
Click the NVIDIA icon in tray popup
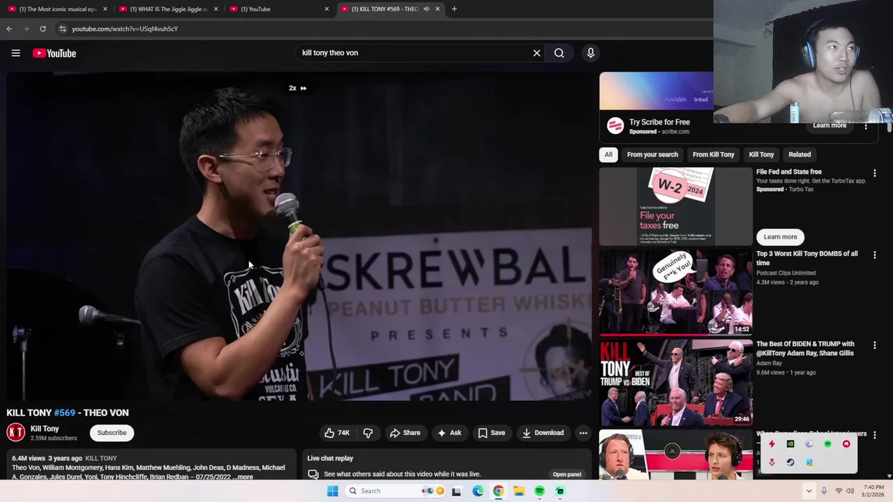click(790, 443)
